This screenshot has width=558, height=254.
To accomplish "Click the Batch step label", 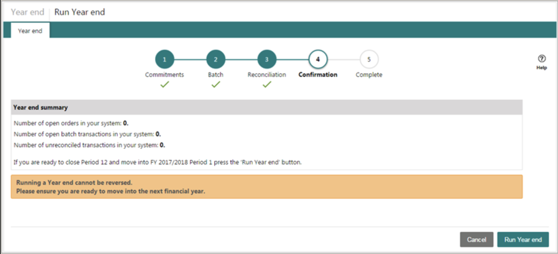I will [x=216, y=74].
